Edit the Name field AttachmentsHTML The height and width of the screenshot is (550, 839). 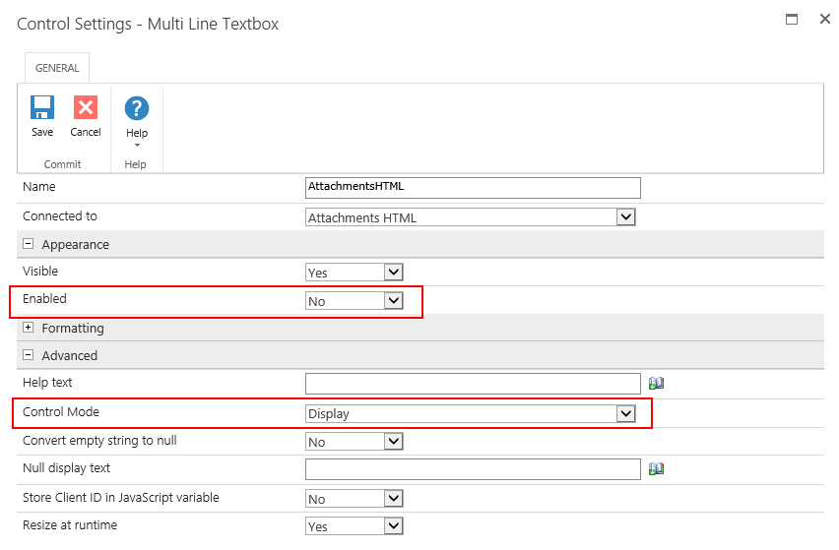coord(473,188)
